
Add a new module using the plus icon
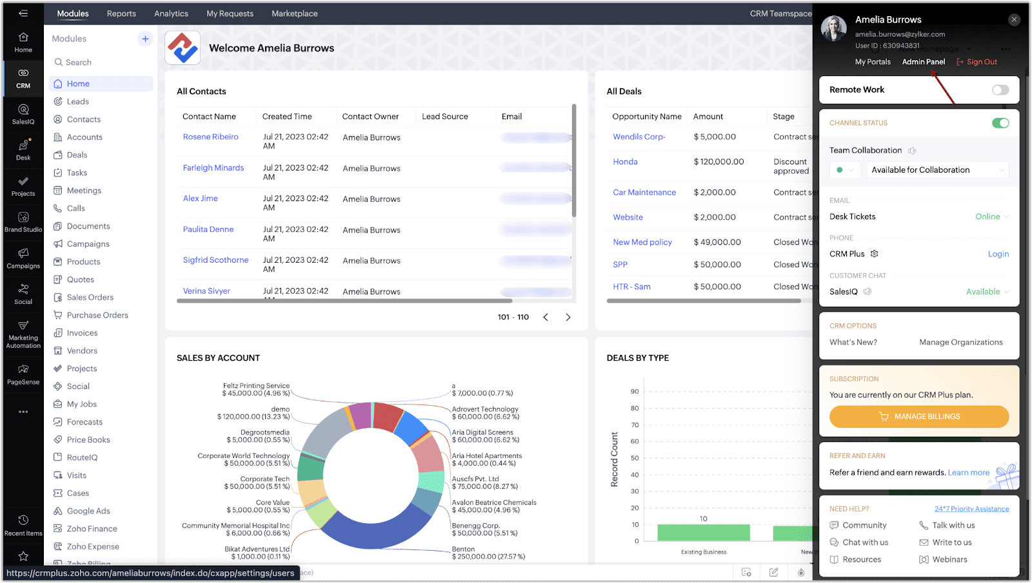[144, 39]
